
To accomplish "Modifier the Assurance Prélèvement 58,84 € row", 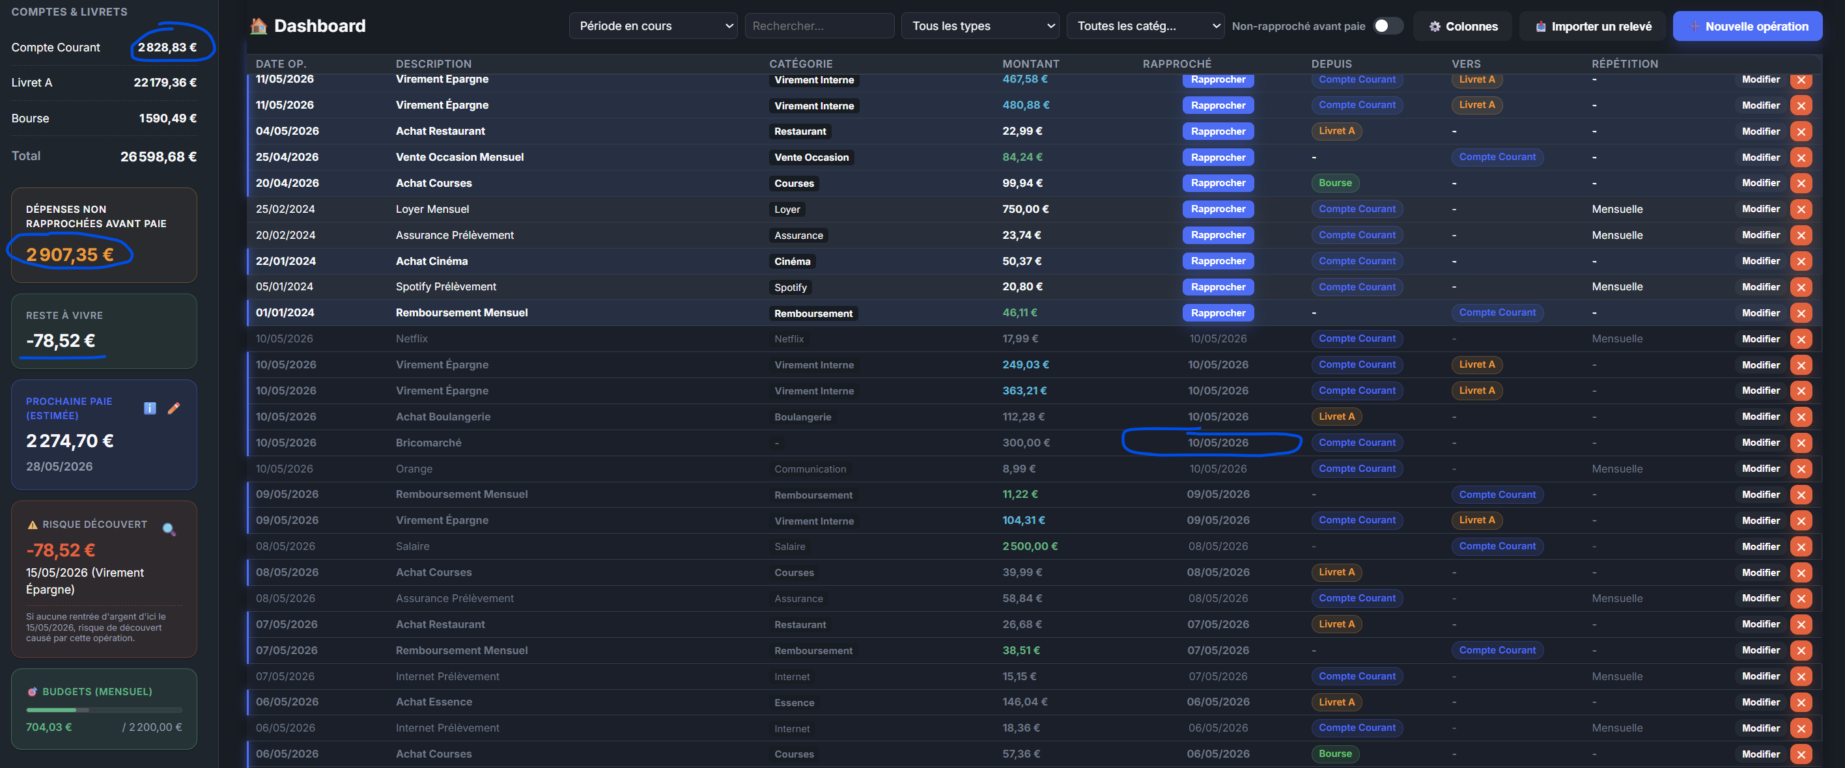I will coord(1760,598).
